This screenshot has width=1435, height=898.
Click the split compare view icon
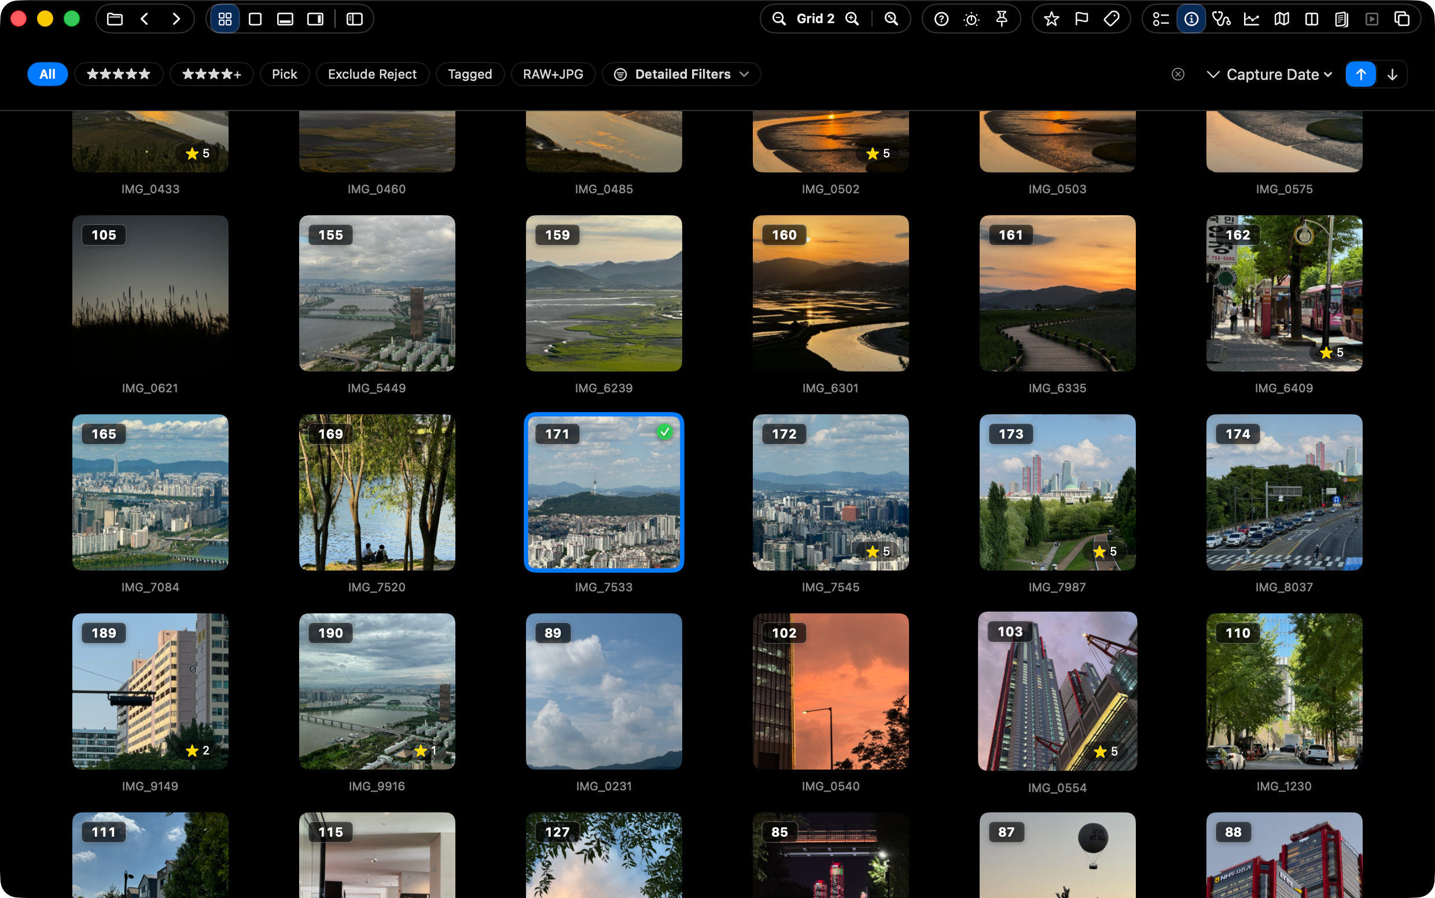pos(1311,19)
